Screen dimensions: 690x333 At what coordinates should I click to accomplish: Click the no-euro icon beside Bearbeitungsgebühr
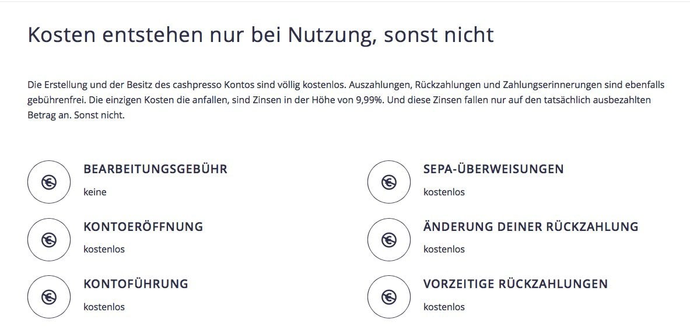[x=49, y=182]
